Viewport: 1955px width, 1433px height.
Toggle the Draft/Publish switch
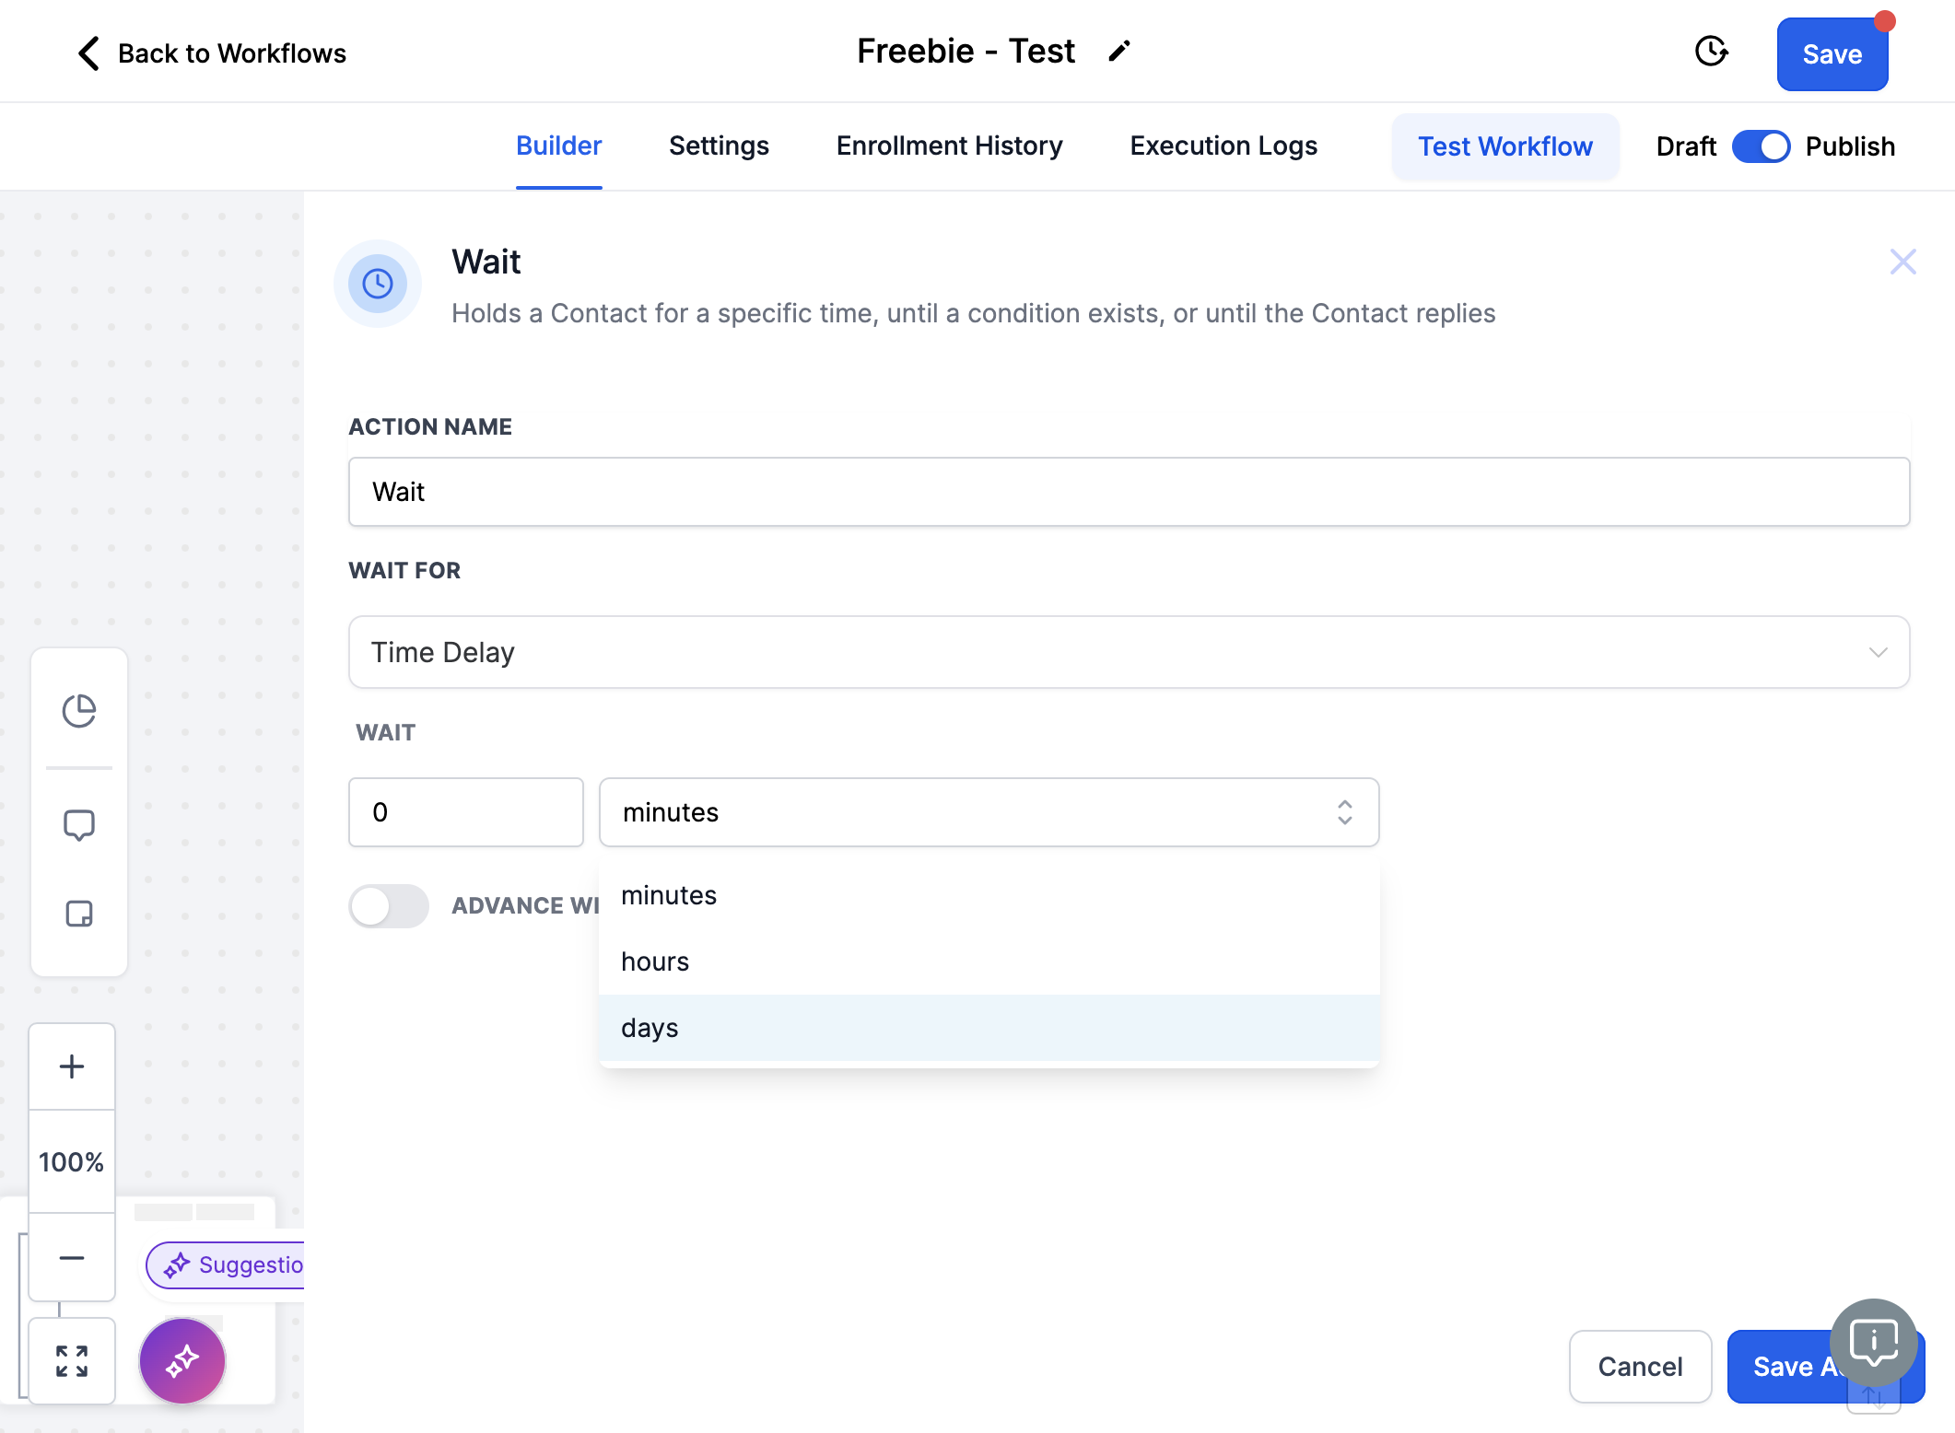click(x=1761, y=146)
